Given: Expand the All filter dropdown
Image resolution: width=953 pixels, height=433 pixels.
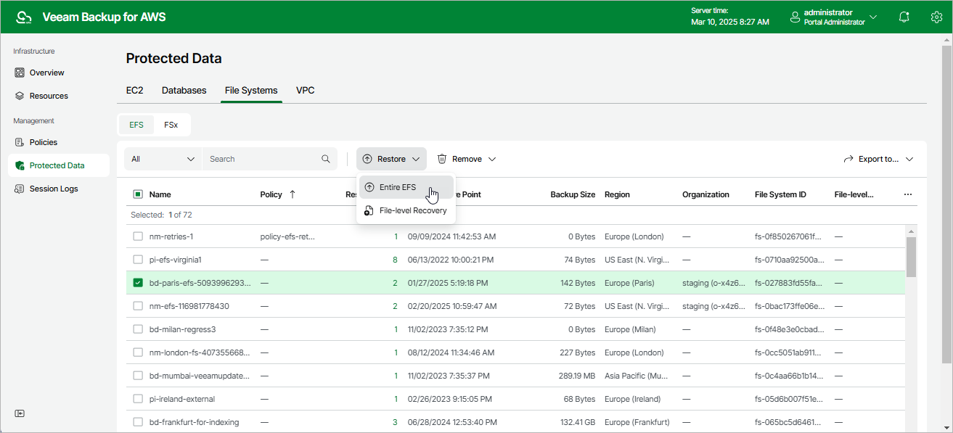Looking at the screenshot, I should pos(163,159).
